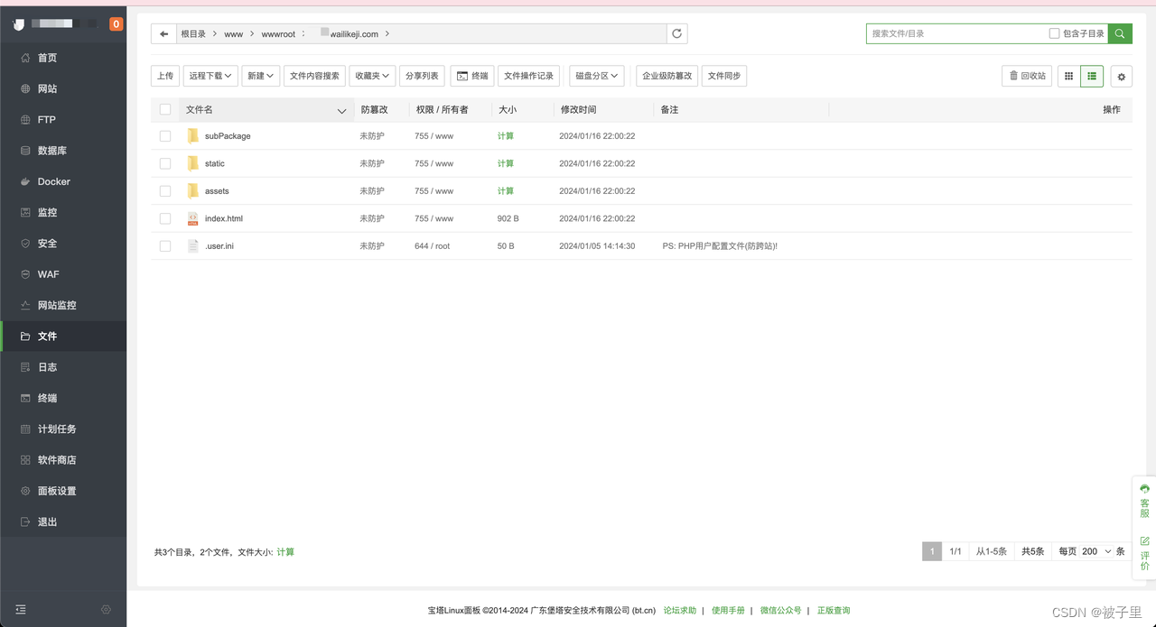Screen dimensions: 1156x627
Task: Open the subPackage folder icon
Action: click(x=192, y=135)
